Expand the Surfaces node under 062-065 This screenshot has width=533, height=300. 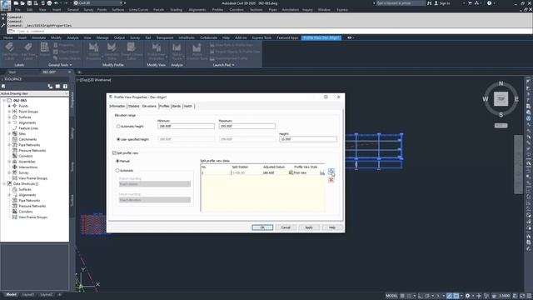click(x=9, y=117)
